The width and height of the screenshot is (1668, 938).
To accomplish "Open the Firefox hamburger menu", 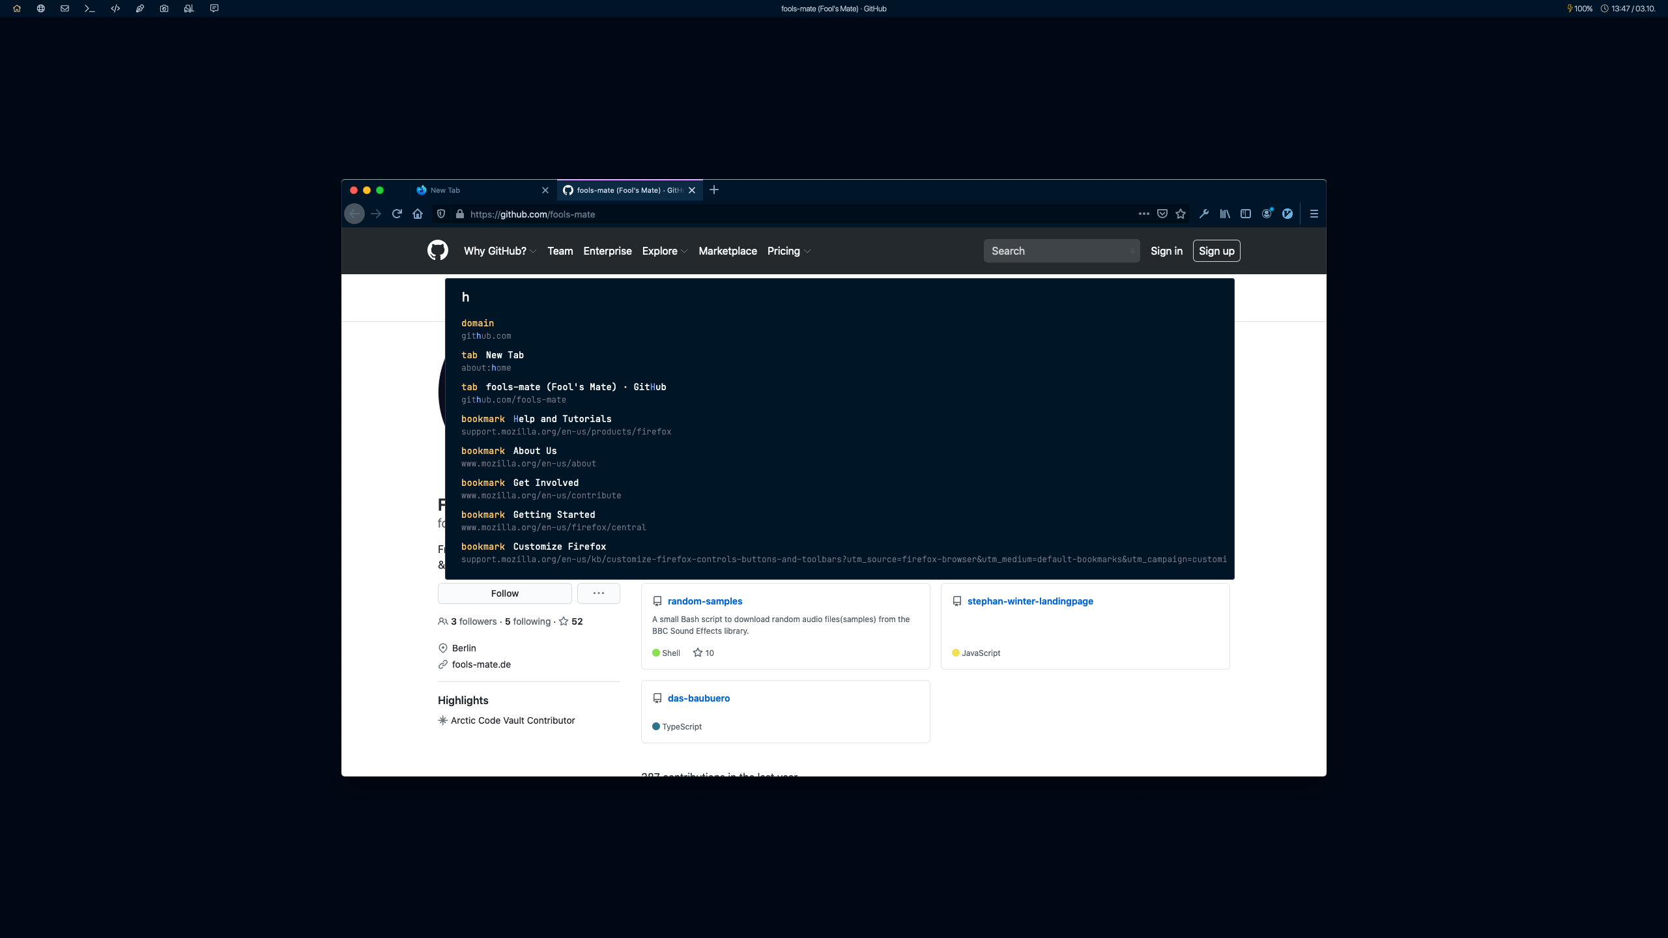I will (x=1314, y=214).
